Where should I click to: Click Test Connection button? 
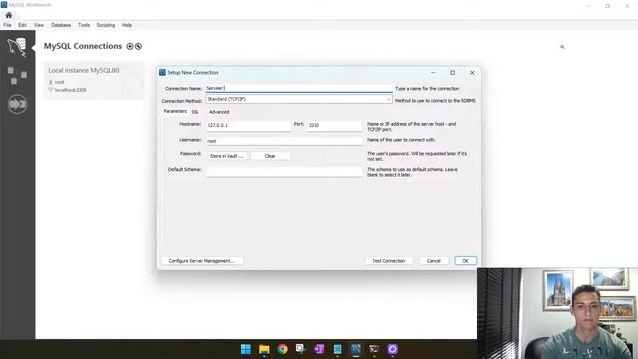[x=389, y=261]
